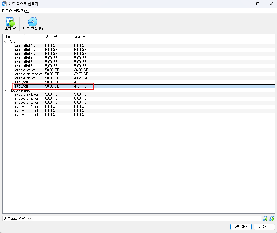277x233 pixels.
Task: Click the Add (추가) disk icon
Action: click(10, 22)
